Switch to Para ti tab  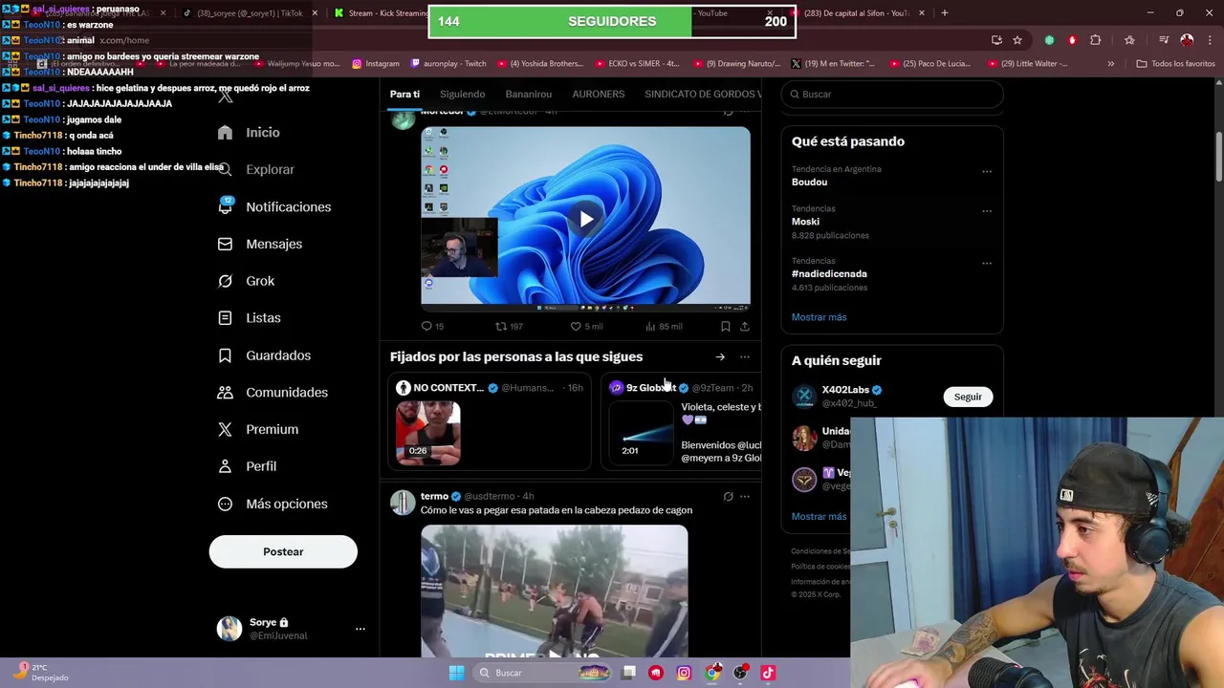pos(404,94)
